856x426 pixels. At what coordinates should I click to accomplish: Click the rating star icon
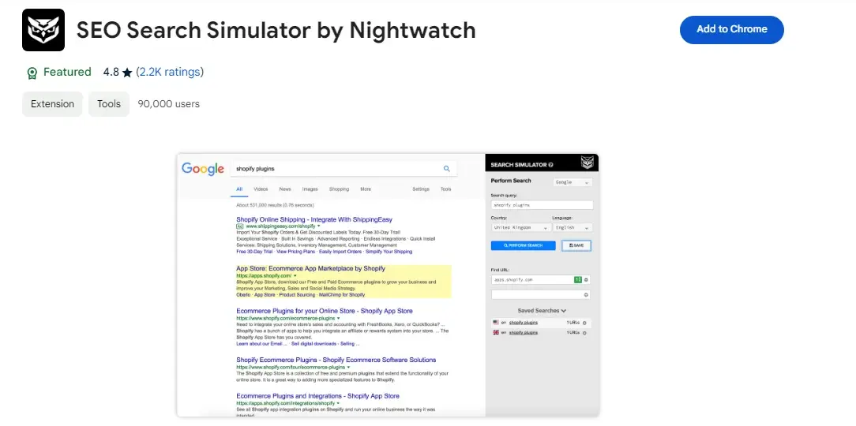tap(127, 73)
